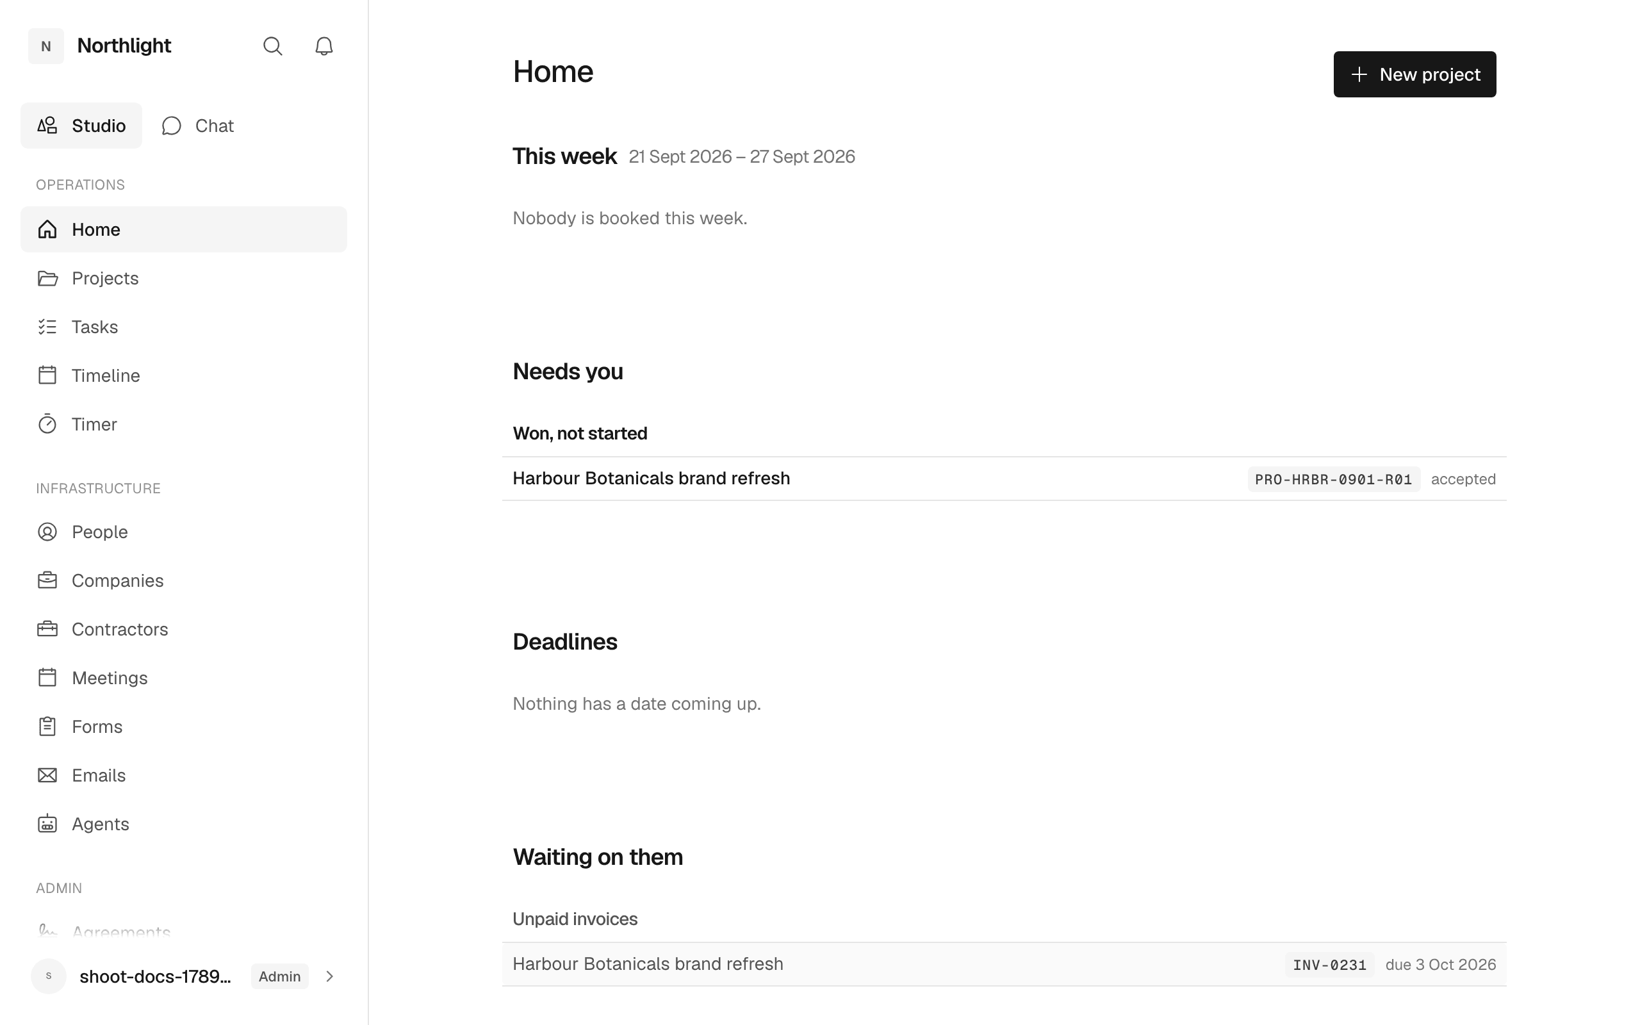Click the Timer stopwatch icon
This screenshot has width=1640, height=1025.
(47, 423)
